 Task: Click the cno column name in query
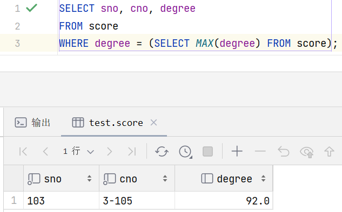point(139,9)
